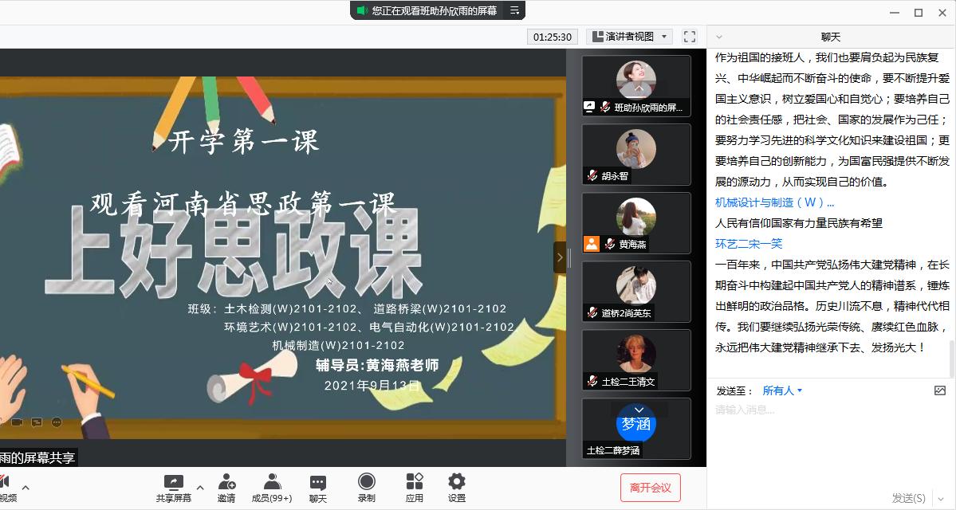The height and width of the screenshot is (510, 956).
Task: Click the 离开会议 leave meeting button
Action: tap(650, 488)
